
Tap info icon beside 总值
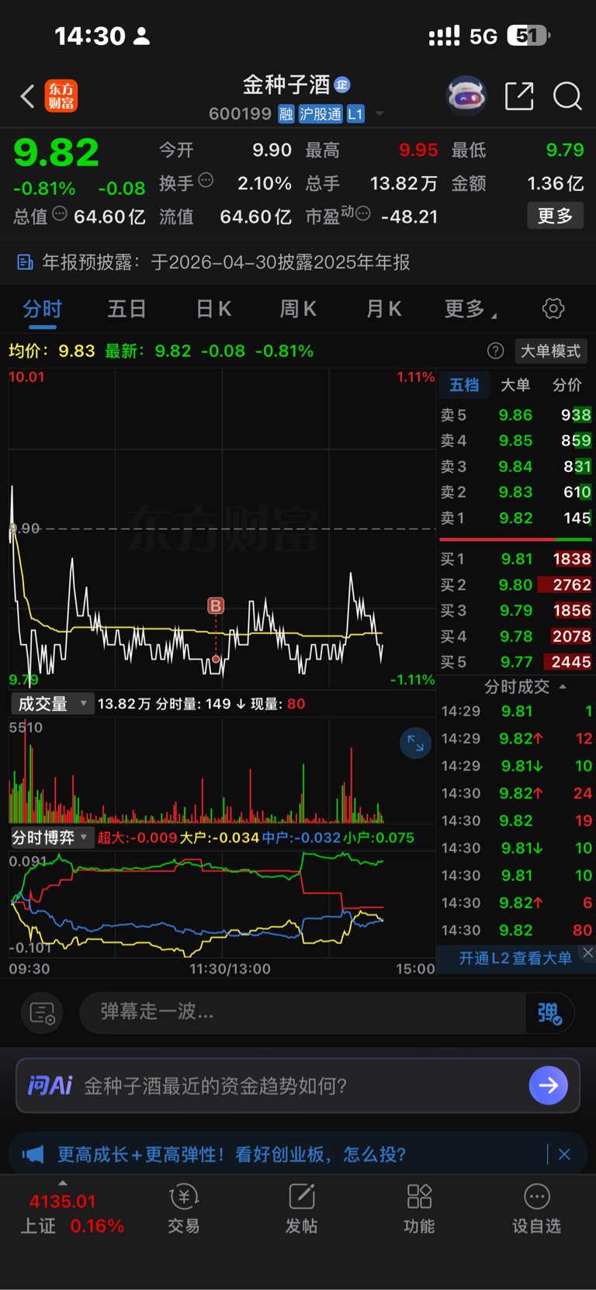point(60,213)
